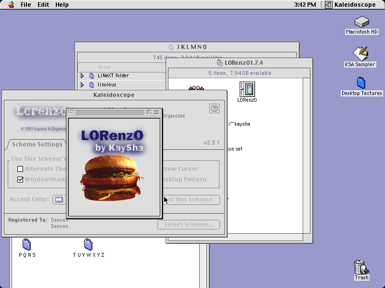The image size is (385, 288).
Task: Click the Select Scheme... button
Action: point(189,225)
